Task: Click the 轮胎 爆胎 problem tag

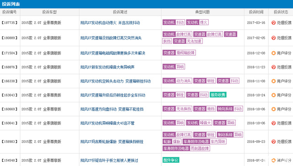Action: [x=172, y=142]
